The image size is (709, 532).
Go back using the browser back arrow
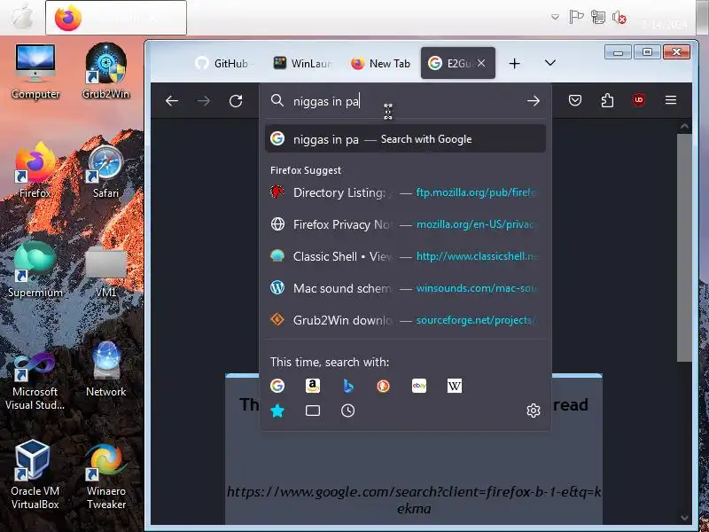click(172, 100)
